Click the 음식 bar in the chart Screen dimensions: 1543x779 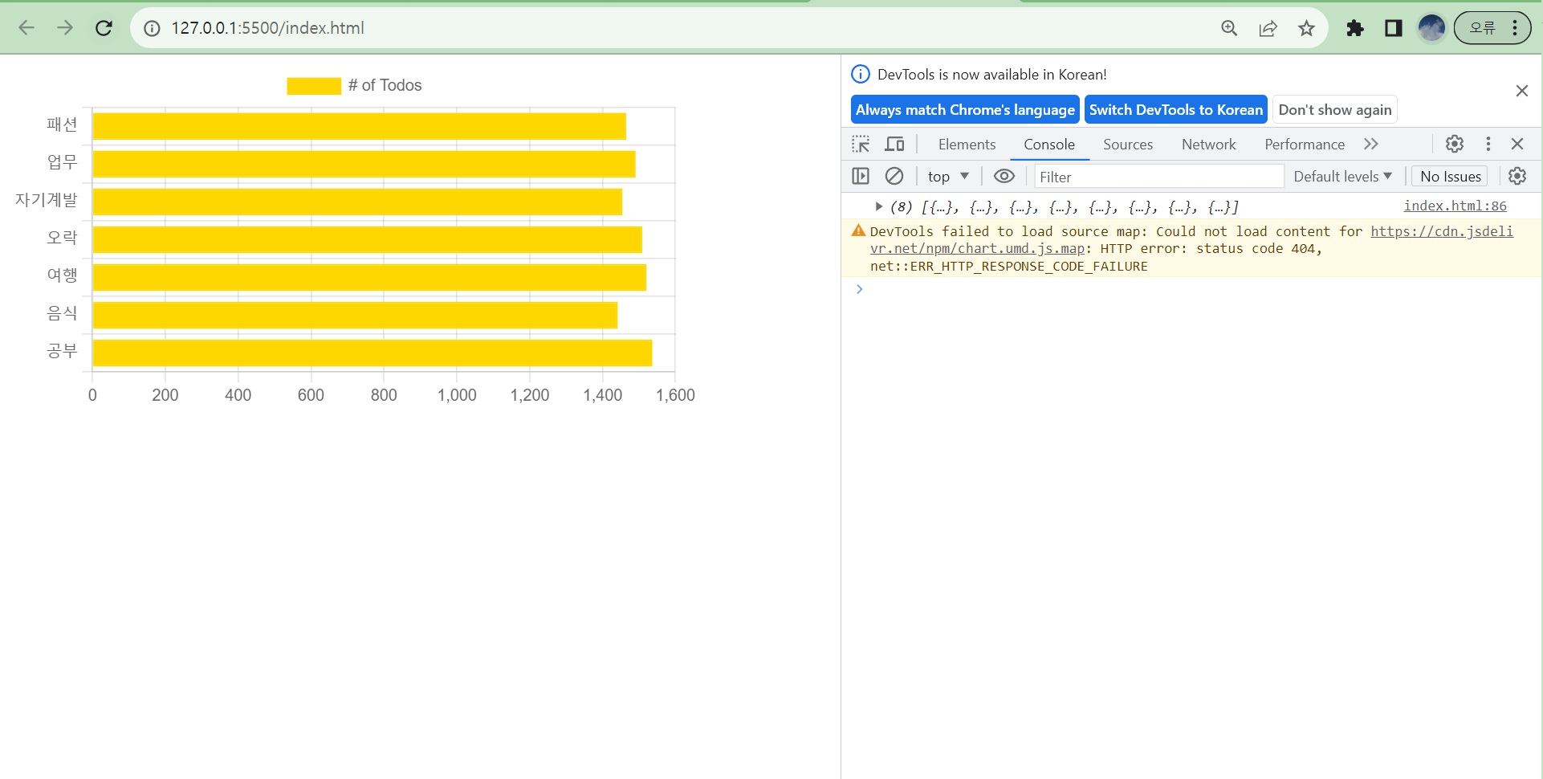(355, 315)
